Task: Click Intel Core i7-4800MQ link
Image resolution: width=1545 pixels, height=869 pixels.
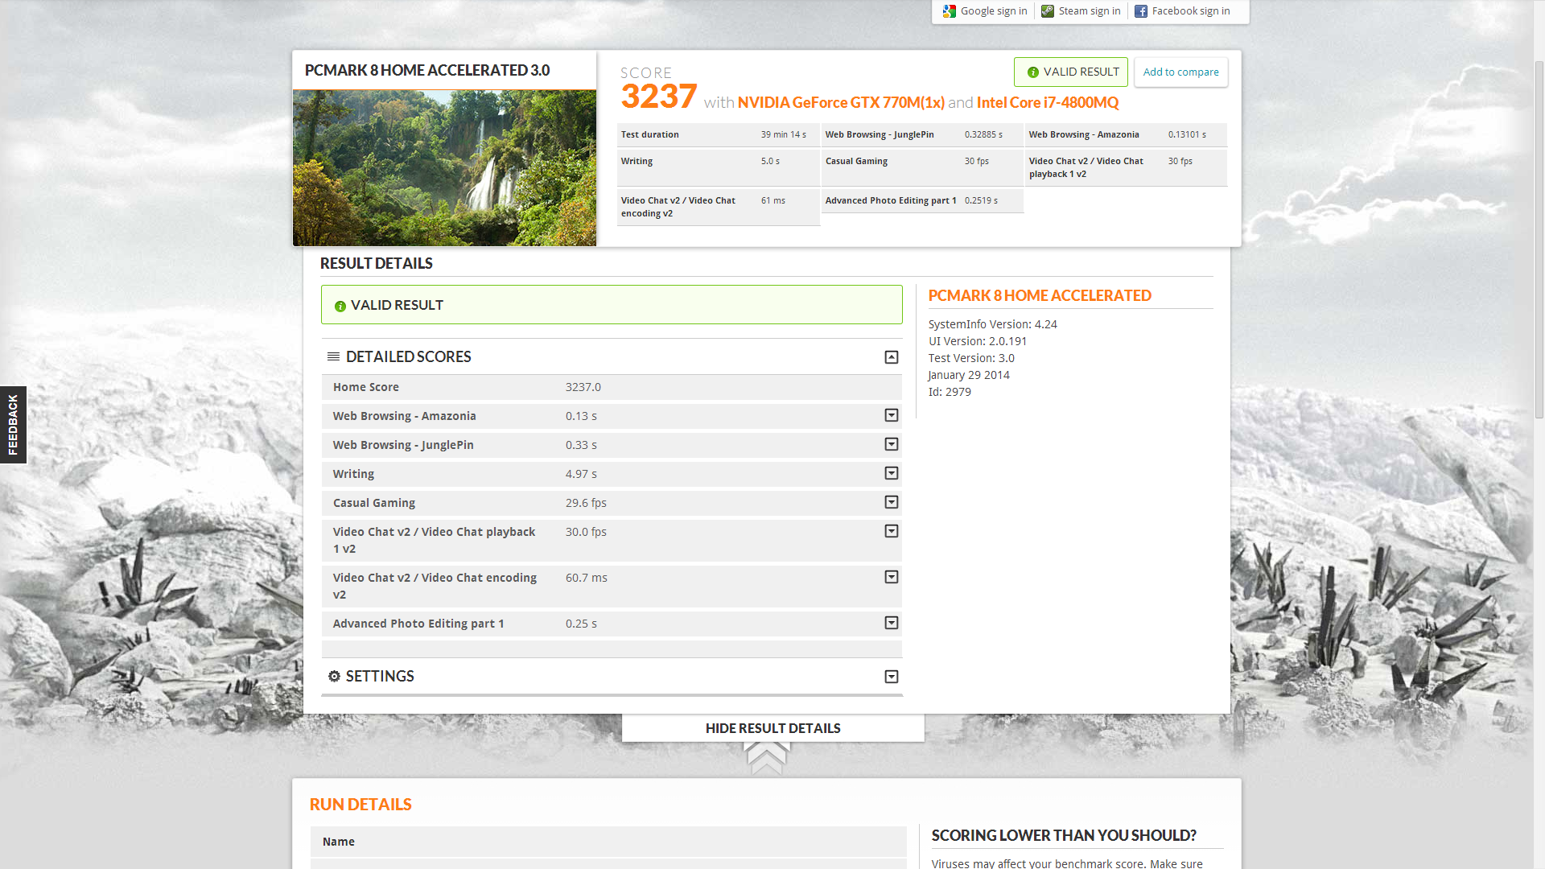Action: pos(1048,103)
